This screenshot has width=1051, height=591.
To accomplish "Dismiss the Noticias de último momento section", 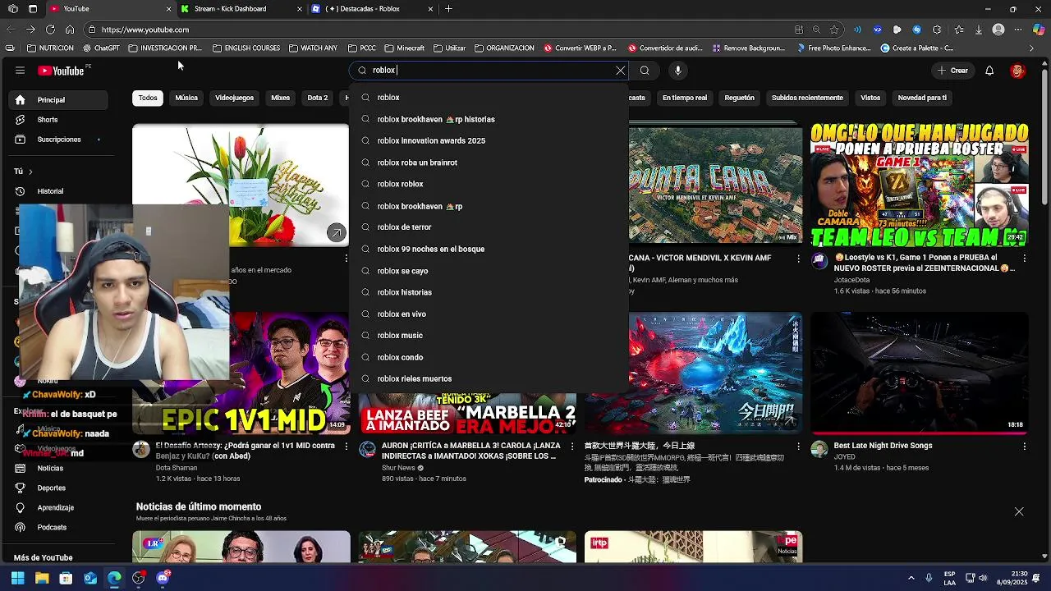I will pos(1019,511).
